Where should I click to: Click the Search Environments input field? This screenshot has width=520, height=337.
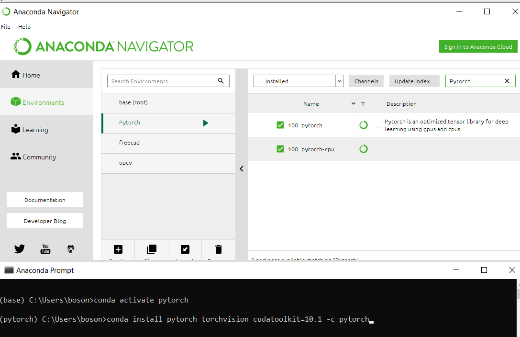coord(168,81)
